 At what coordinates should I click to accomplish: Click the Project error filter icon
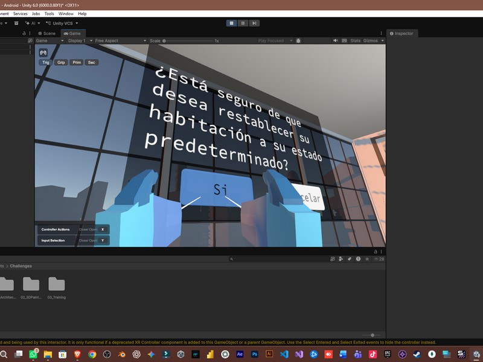[x=358, y=259]
